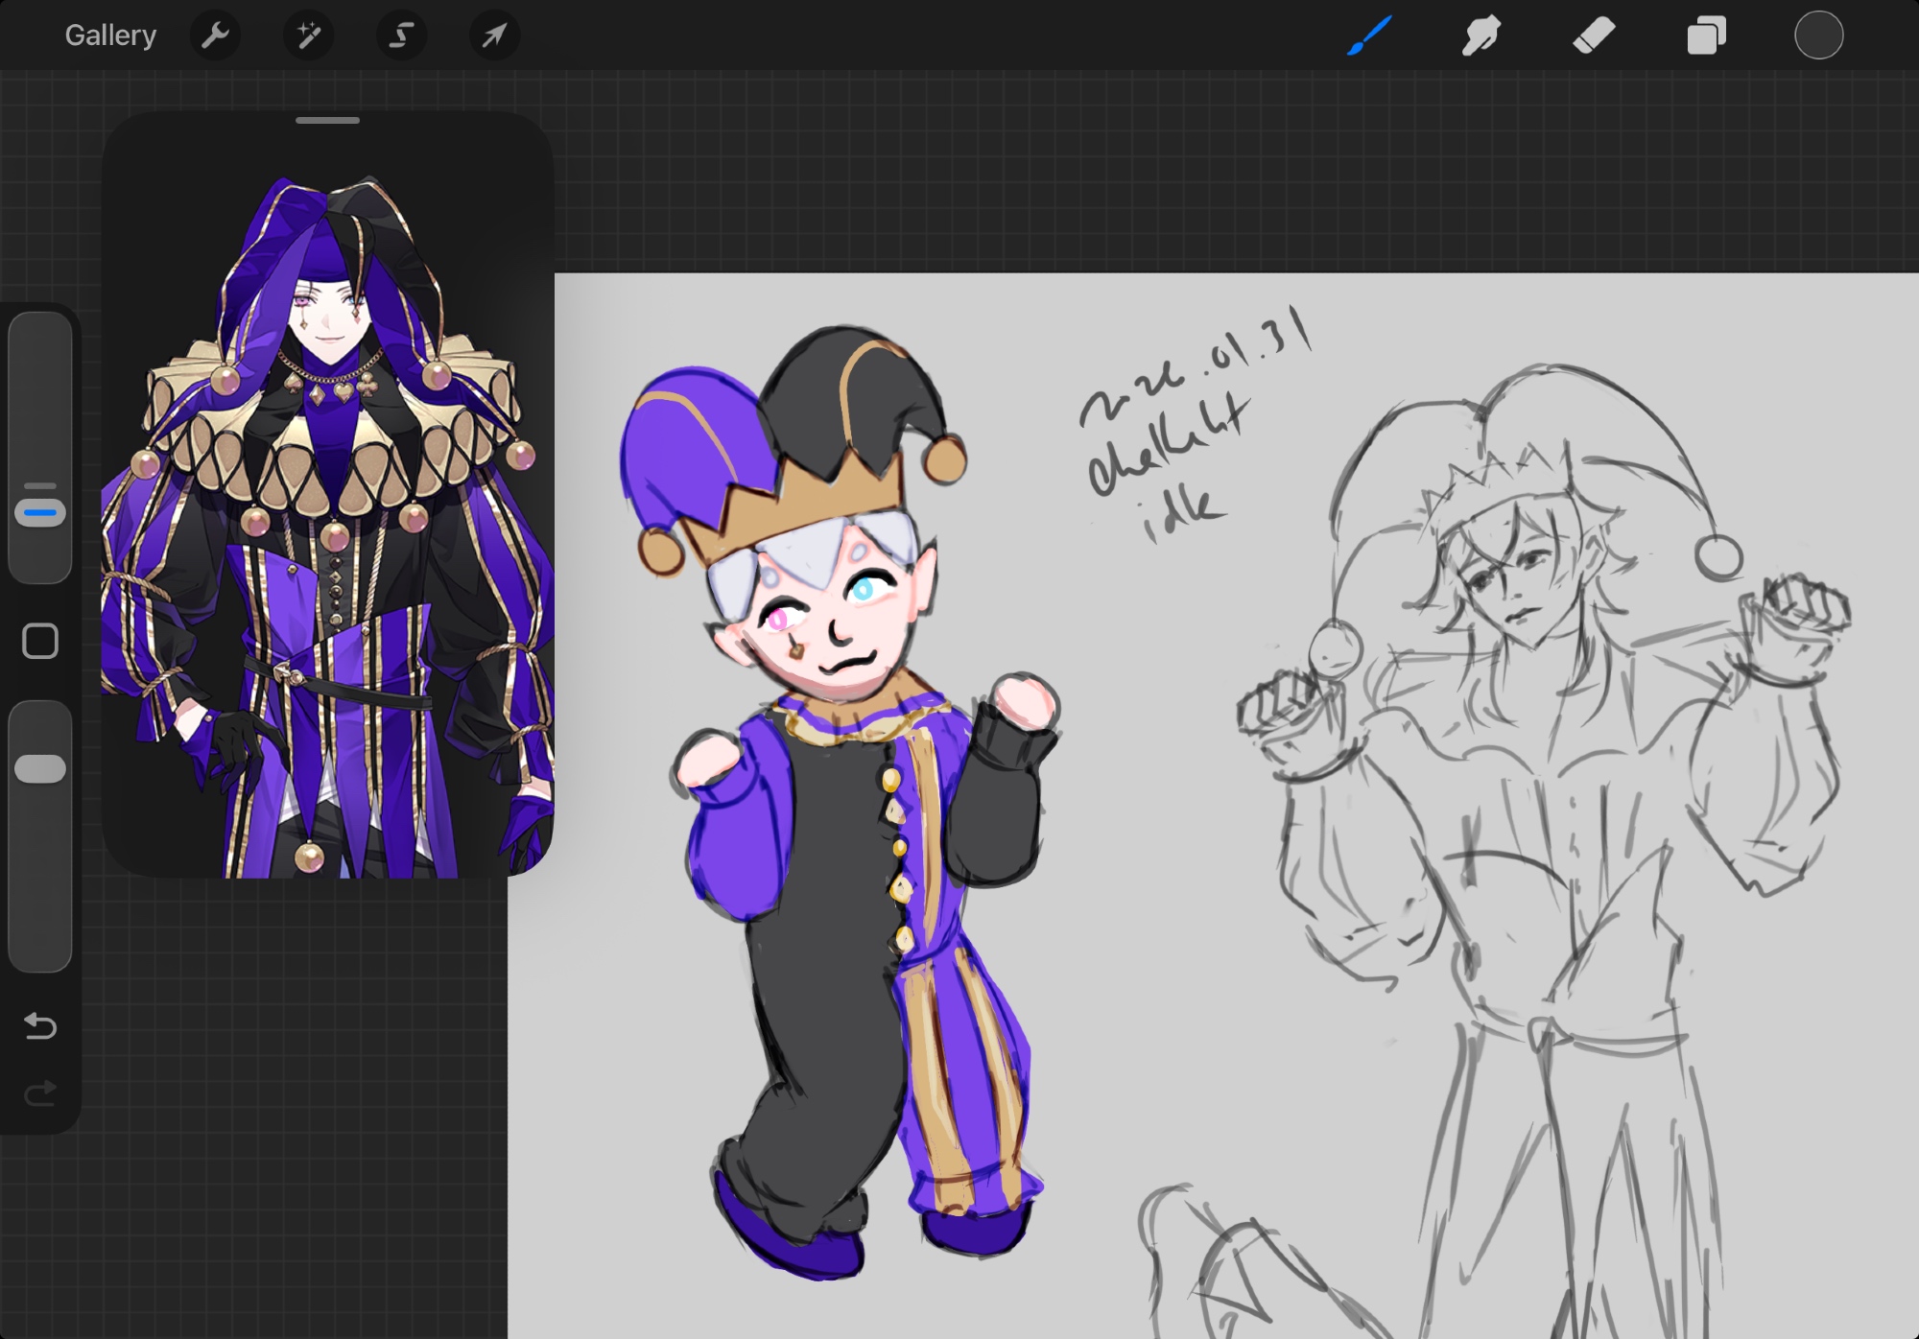Select the Smudge tool
This screenshot has height=1339, width=1919.
pos(1481,35)
